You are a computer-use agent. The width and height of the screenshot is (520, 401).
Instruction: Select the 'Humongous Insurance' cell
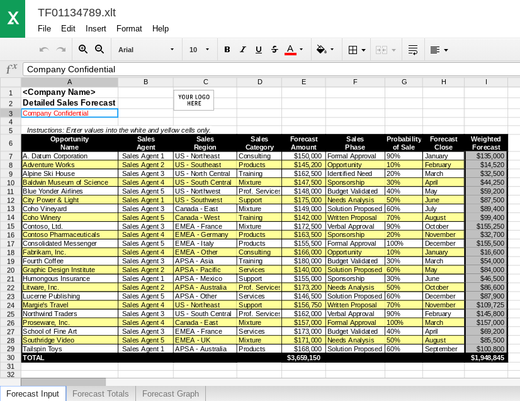(70, 278)
